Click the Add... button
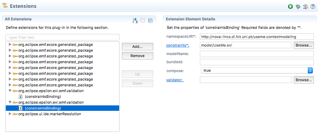This screenshot has height=137, width=318. 138,47
